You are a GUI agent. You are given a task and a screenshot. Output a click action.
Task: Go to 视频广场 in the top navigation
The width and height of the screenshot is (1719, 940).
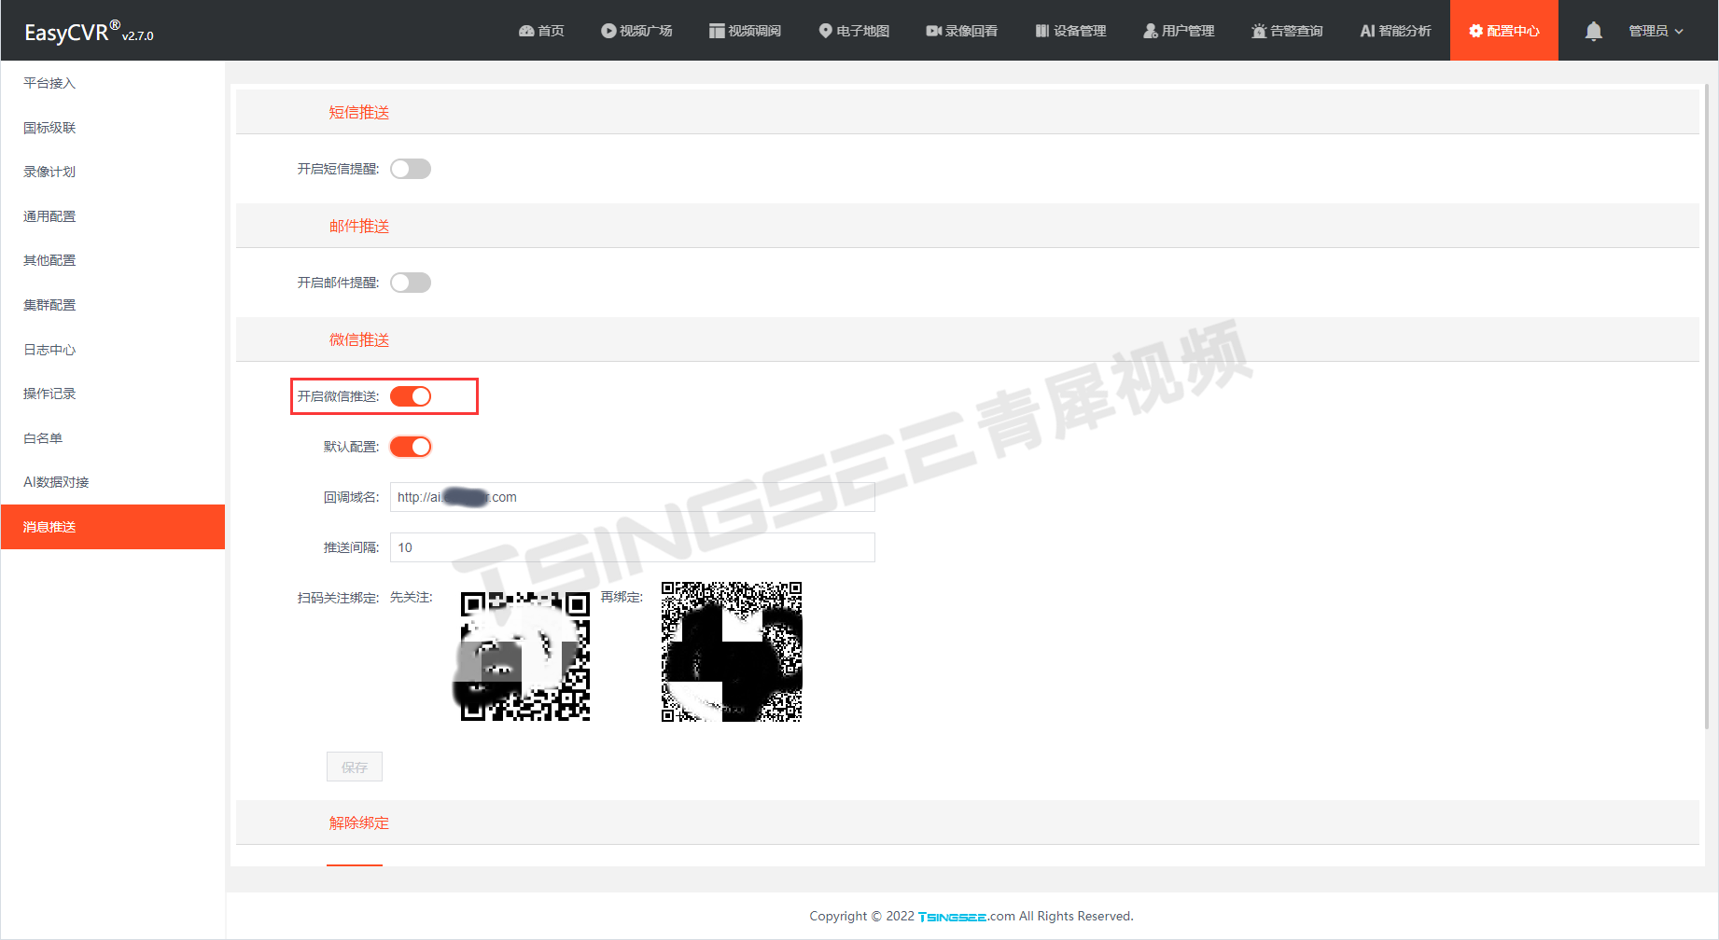(636, 31)
